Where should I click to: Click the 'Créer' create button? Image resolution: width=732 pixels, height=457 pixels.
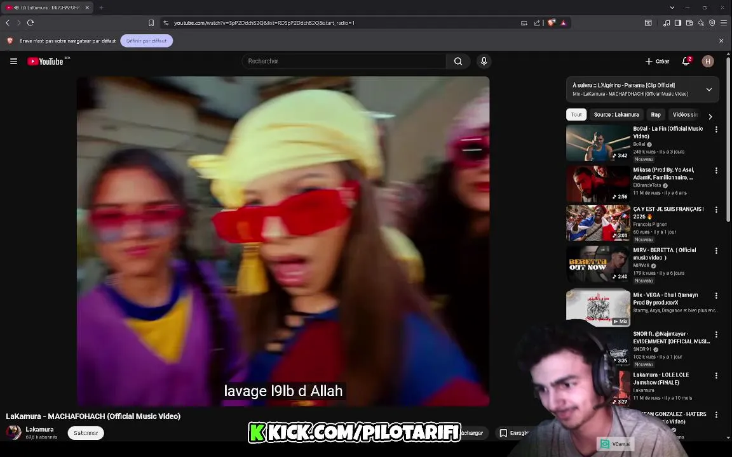click(657, 61)
